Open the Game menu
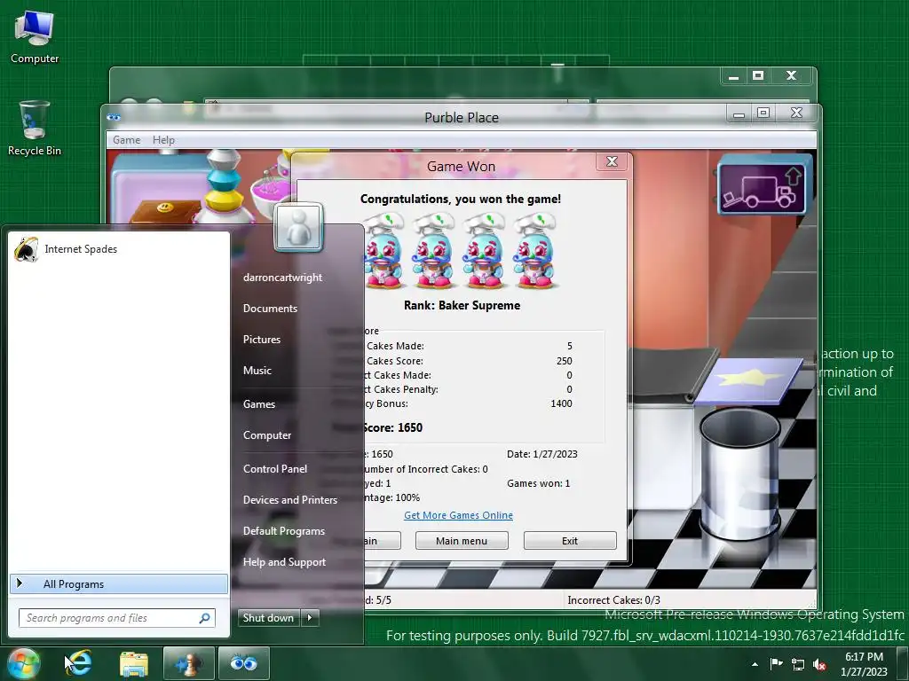This screenshot has height=681, width=909. point(126,139)
